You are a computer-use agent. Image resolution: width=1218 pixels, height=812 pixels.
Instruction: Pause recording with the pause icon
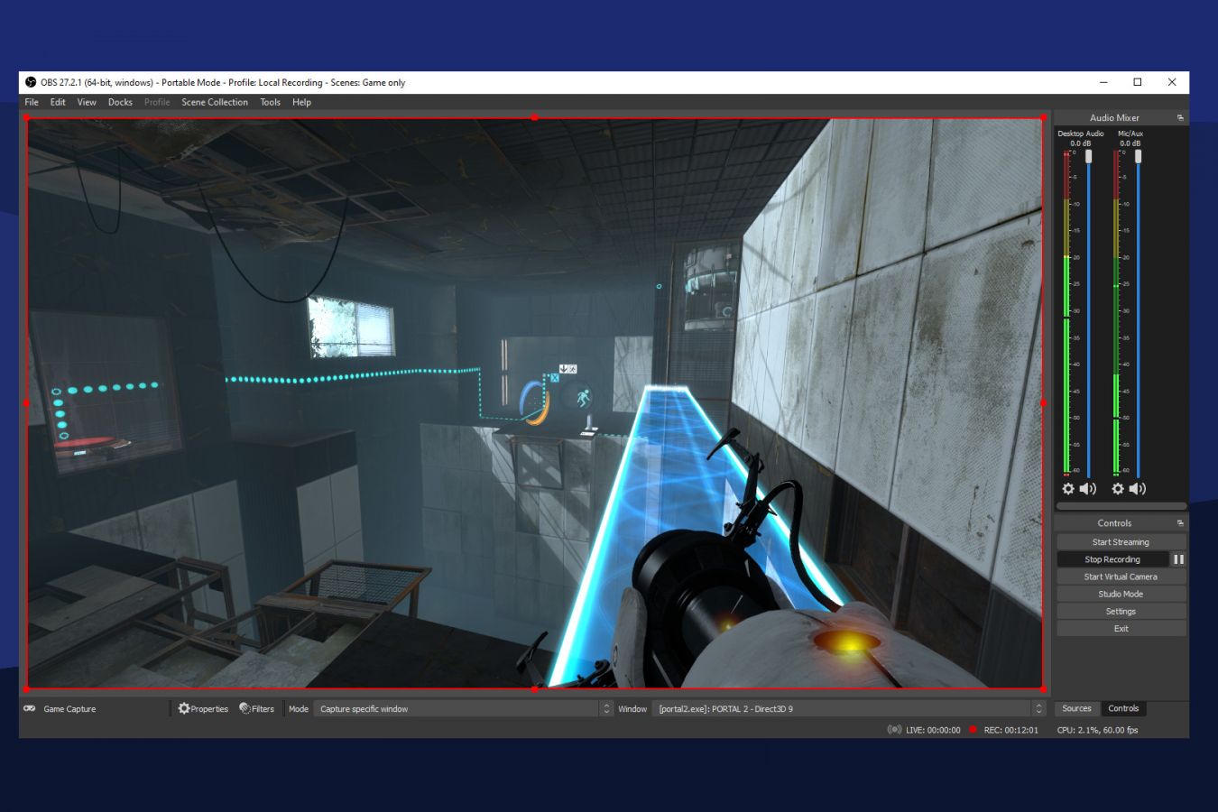click(1178, 559)
